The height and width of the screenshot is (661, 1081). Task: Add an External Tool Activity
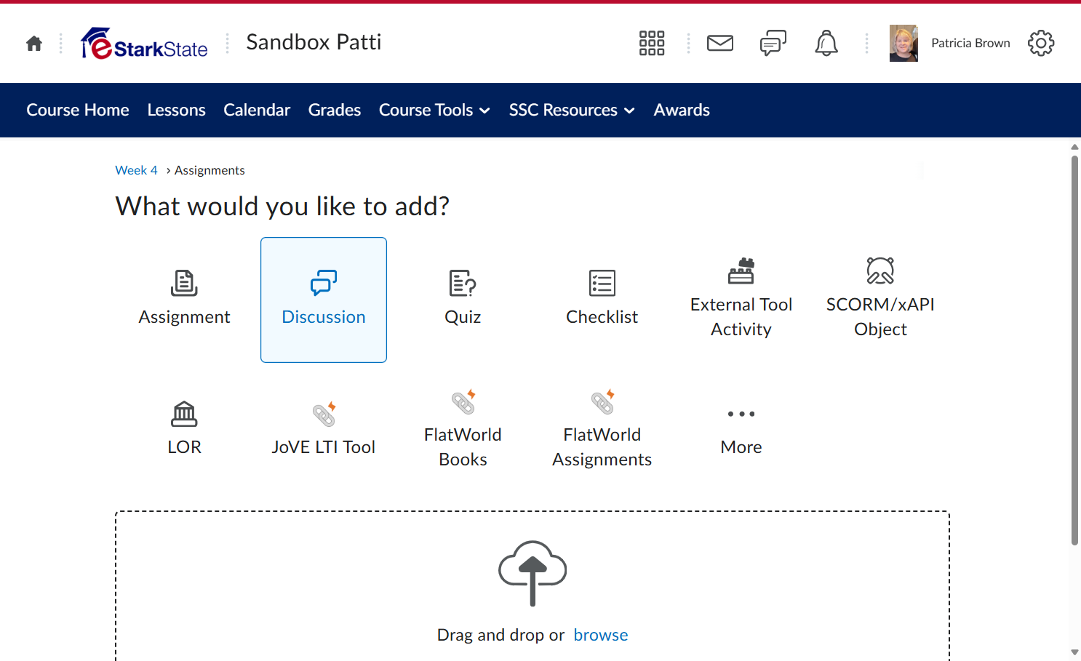[741, 300]
